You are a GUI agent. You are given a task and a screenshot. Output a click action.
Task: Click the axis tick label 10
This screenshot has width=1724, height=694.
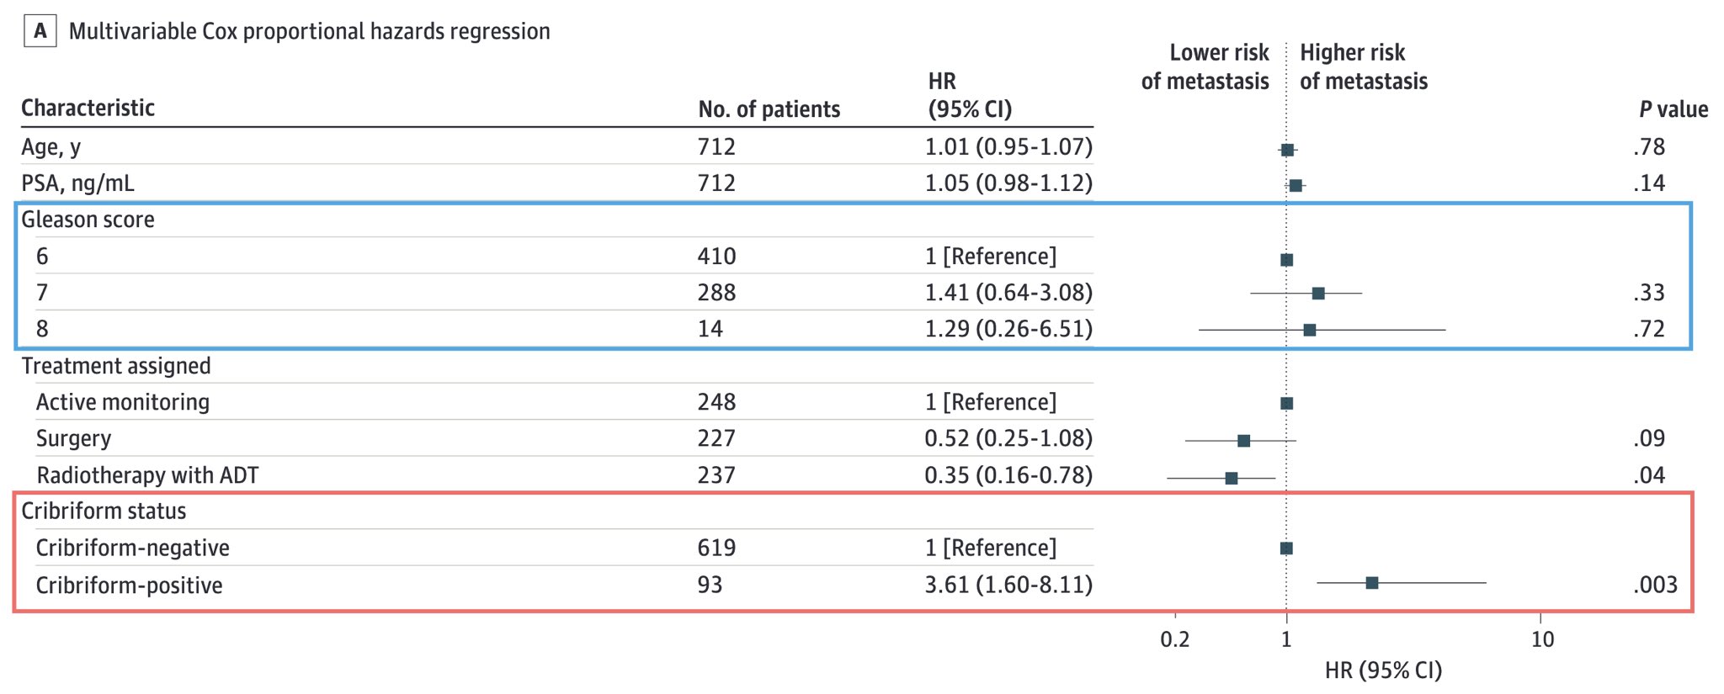coord(1542,639)
